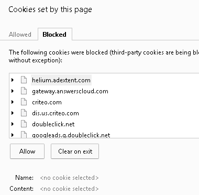The image size is (199, 195).
Task: Click the file icon beside helium.adextent.com
Action: pos(24,80)
